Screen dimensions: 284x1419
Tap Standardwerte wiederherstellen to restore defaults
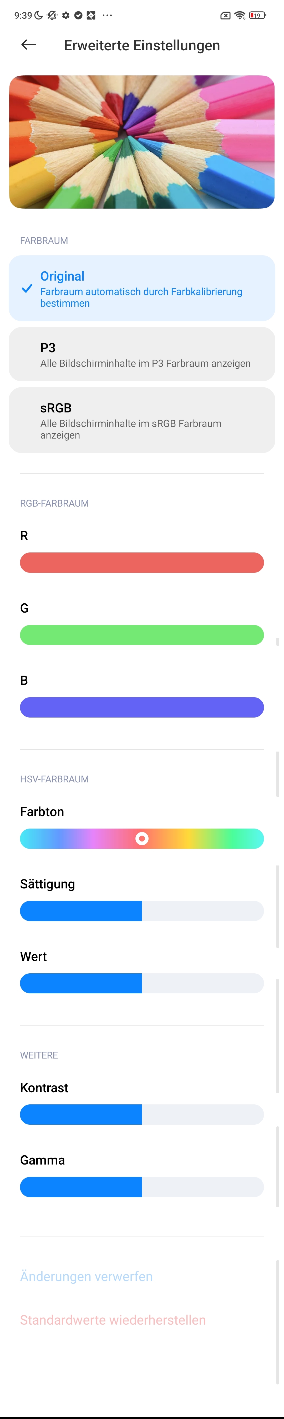click(113, 1320)
